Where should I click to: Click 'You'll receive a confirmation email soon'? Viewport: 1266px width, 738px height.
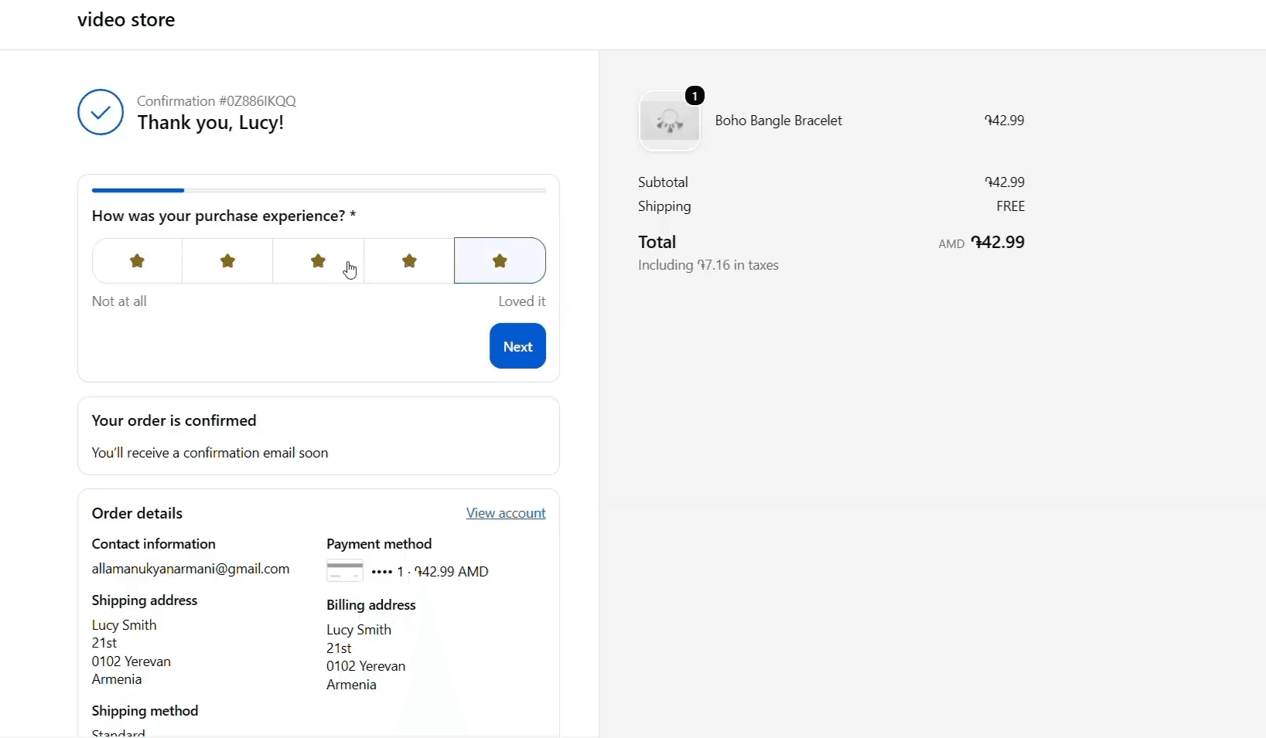tap(210, 453)
